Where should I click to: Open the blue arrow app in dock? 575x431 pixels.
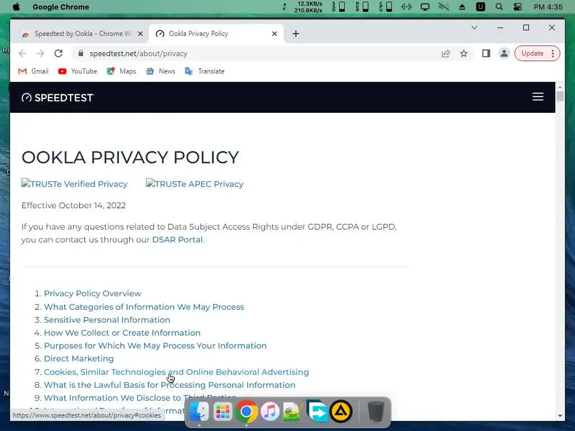click(317, 411)
